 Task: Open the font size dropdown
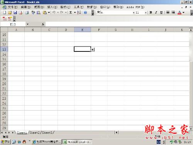click(x=146, y=13)
